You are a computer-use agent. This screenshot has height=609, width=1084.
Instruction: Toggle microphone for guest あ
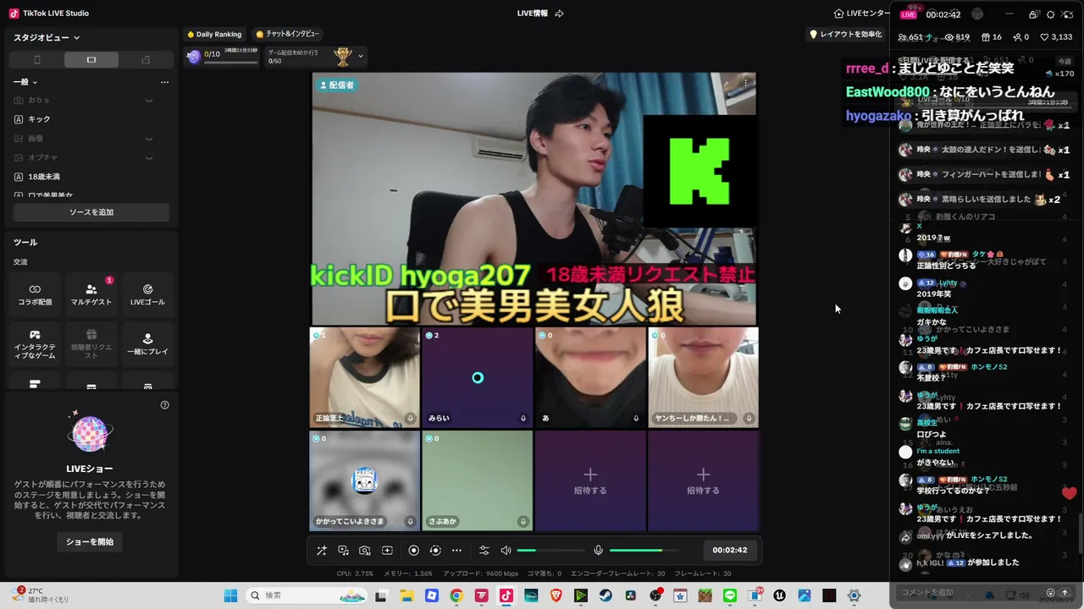click(x=636, y=418)
